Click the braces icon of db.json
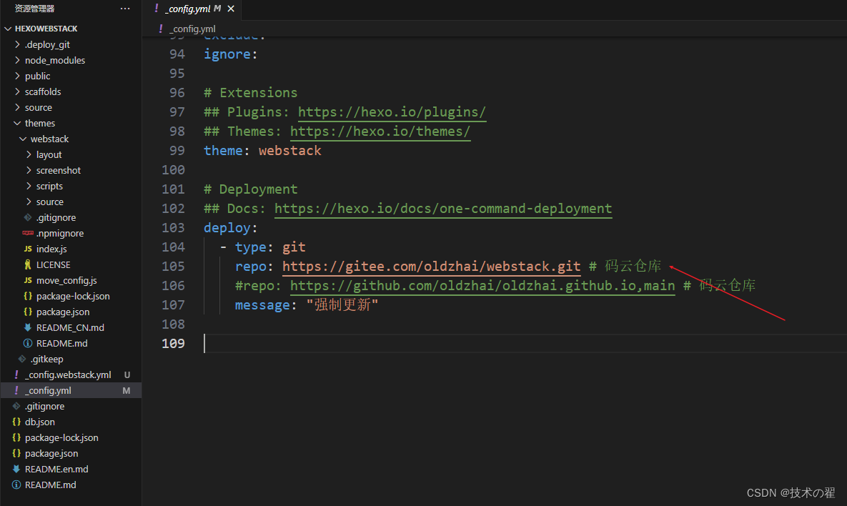 [16, 422]
